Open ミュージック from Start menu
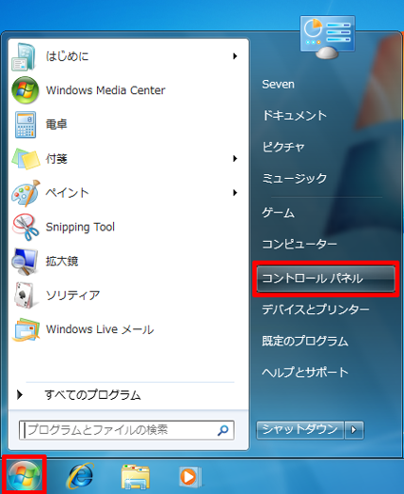This screenshot has width=404, height=494. [295, 178]
